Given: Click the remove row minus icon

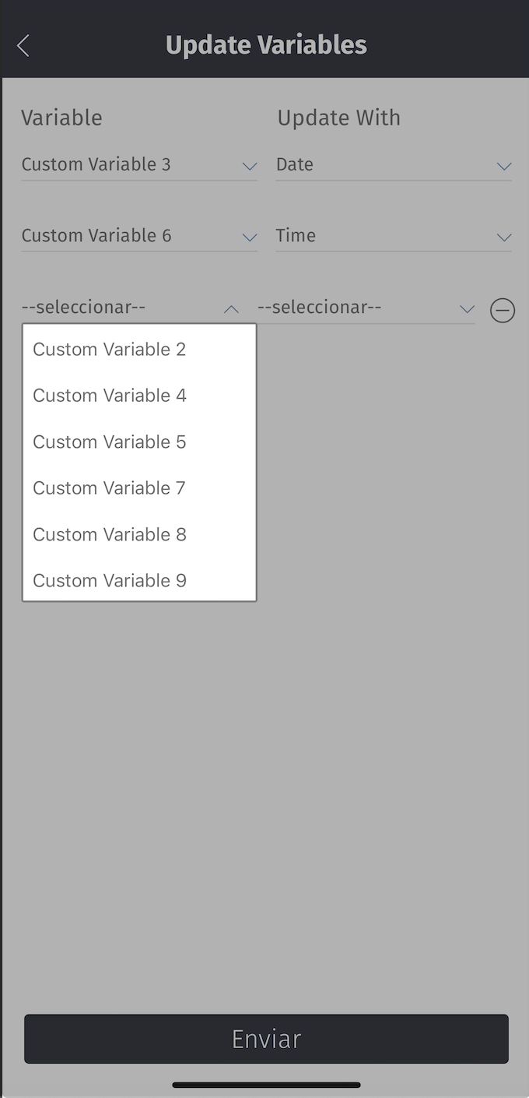Looking at the screenshot, I should point(502,310).
